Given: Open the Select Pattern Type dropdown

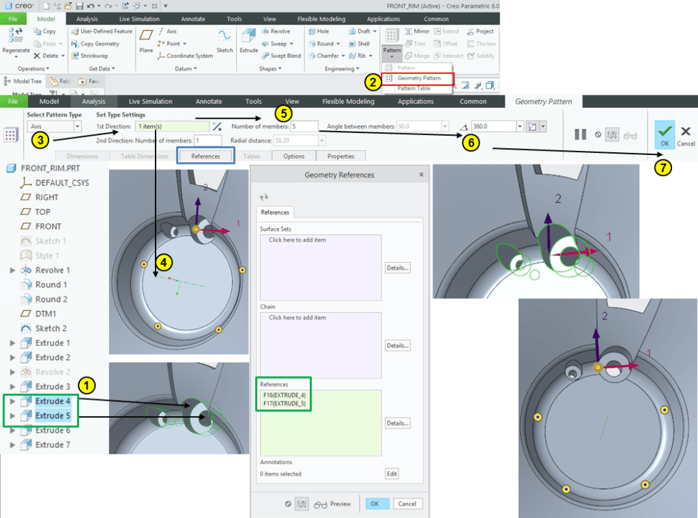Looking at the screenshot, I should (77, 126).
